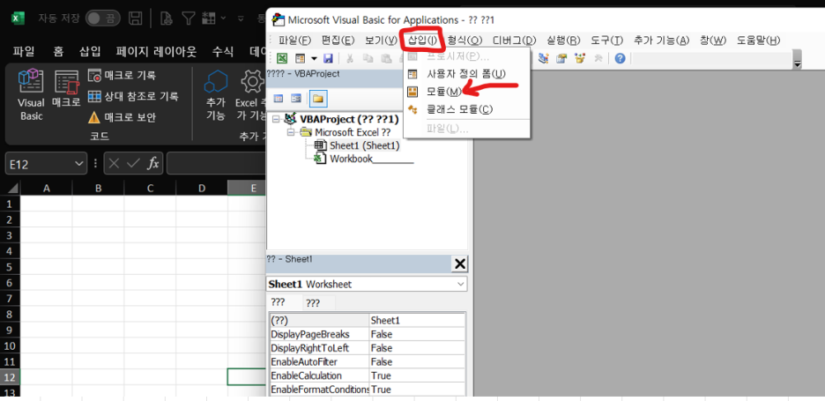Click the Cut scissors icon in VBA toolbar
Image resolution: width=825 pixels, height=401 pixels.
pyautogui.click(x=349, y=58)
